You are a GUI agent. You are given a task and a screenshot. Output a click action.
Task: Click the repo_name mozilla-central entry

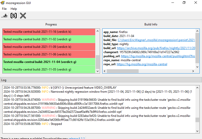122,60
